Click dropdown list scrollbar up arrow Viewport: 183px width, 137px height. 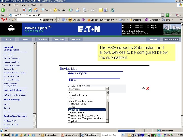pyautogui.click(x=107, y=93)
